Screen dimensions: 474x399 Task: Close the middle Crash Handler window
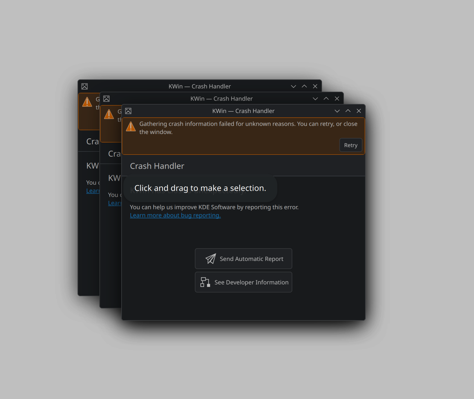(337, 99)
